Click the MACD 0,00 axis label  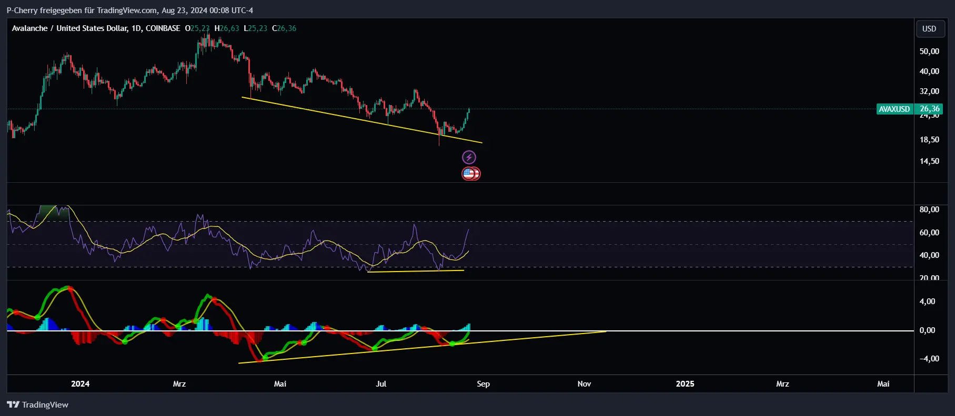pyautogui.click(x=927, y=330)
